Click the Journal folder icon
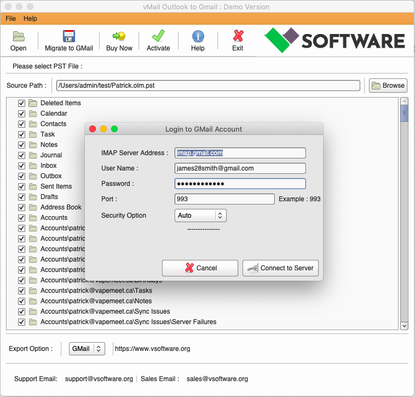This screenshot has height=397, width=415. point(33,155)
